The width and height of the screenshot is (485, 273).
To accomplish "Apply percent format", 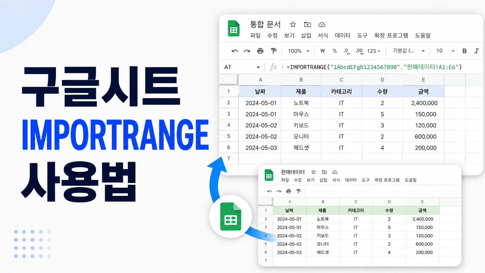I will pyautogui.click(x=335, y=51).
